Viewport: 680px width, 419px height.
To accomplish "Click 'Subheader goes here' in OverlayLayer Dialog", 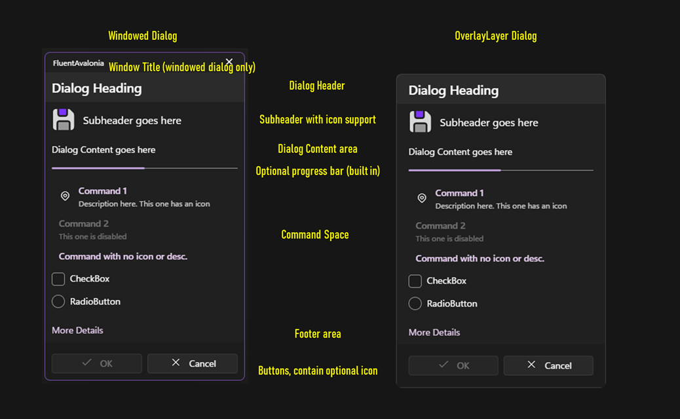I will (x=489, y=122).
